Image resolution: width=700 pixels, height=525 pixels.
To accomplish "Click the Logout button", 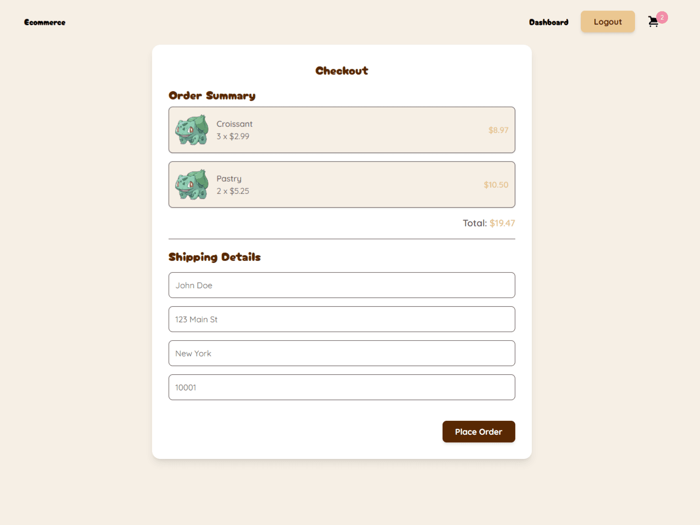I will coord(608,22).
